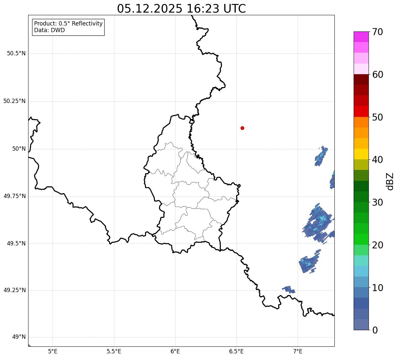Click the dark maroon swatch just below 60
Viewport: 398px width, 358px height.
click(361, 79)
